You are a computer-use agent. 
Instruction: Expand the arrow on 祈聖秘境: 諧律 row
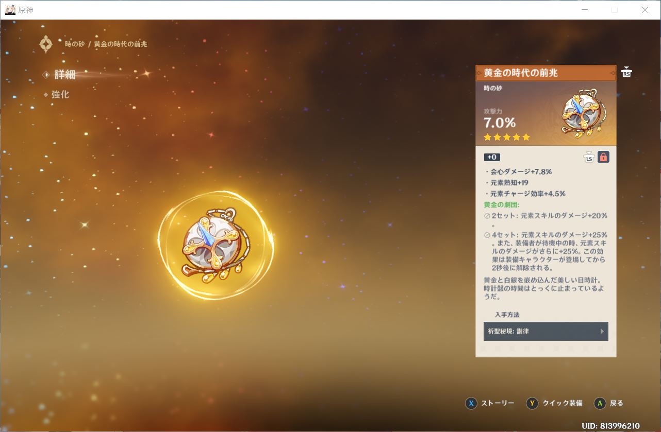[x=602, y=331]
